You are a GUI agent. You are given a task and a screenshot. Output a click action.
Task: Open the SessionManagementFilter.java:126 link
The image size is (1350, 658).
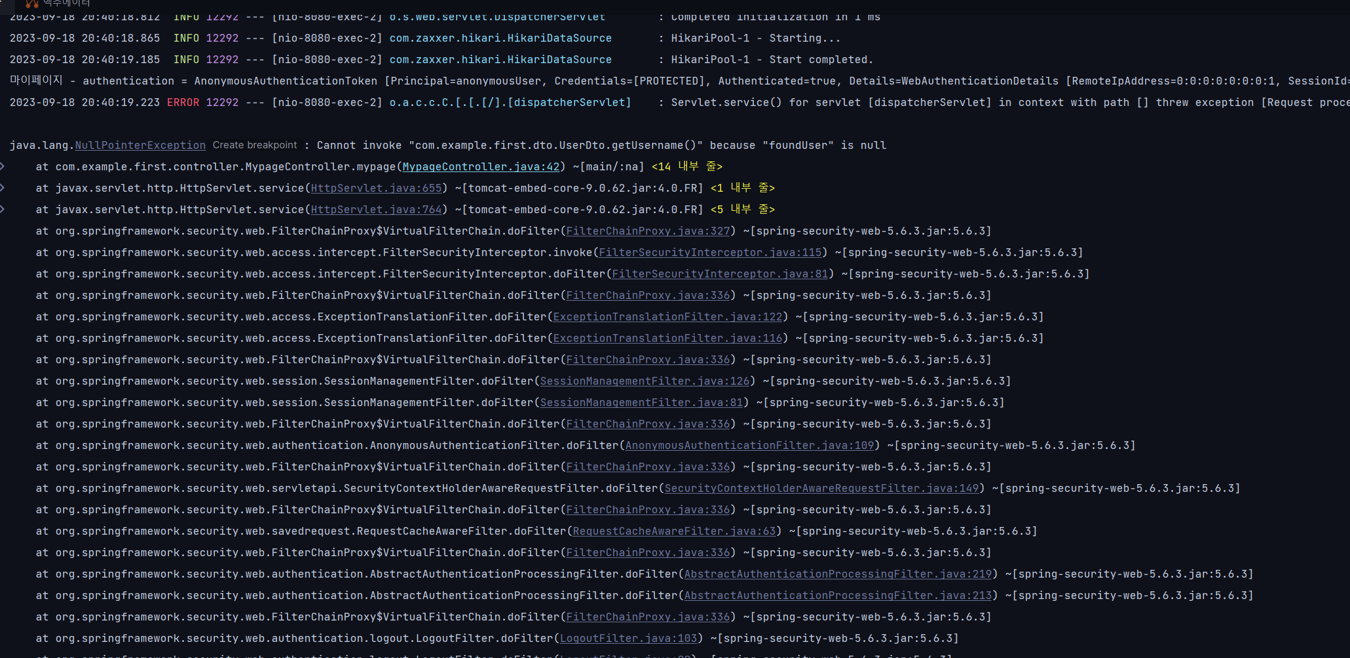pos(644,381)
